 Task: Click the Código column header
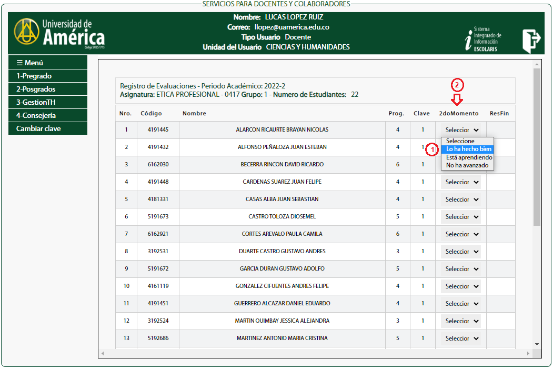pos(151,113)
